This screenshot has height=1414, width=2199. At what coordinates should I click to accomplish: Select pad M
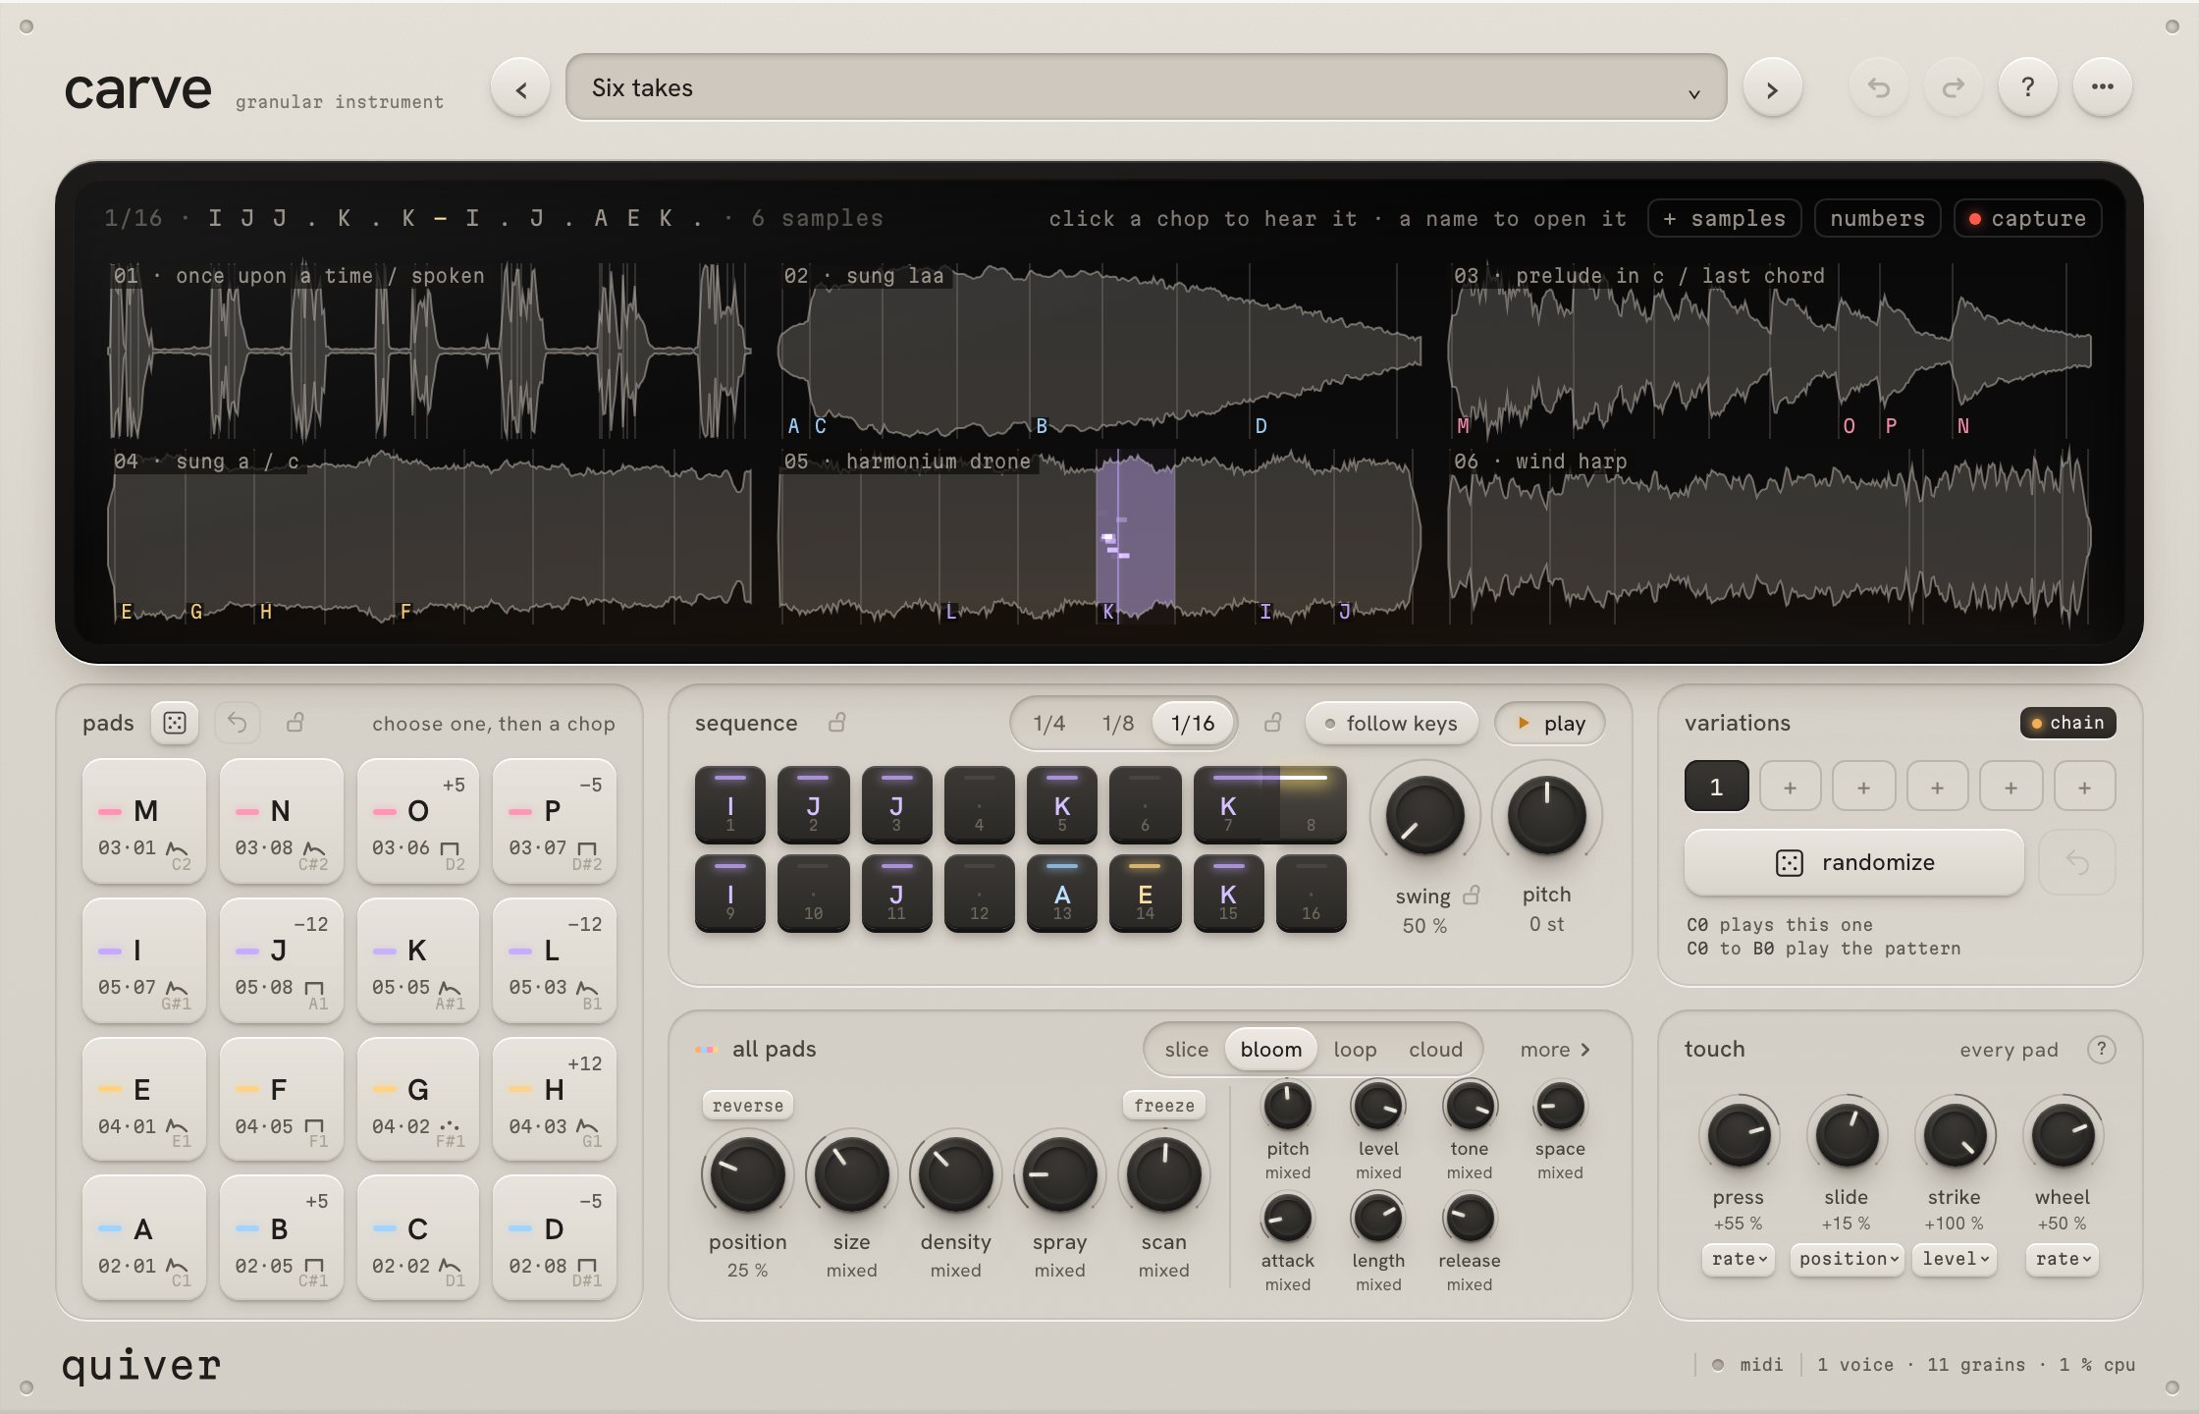coord(144,821)
